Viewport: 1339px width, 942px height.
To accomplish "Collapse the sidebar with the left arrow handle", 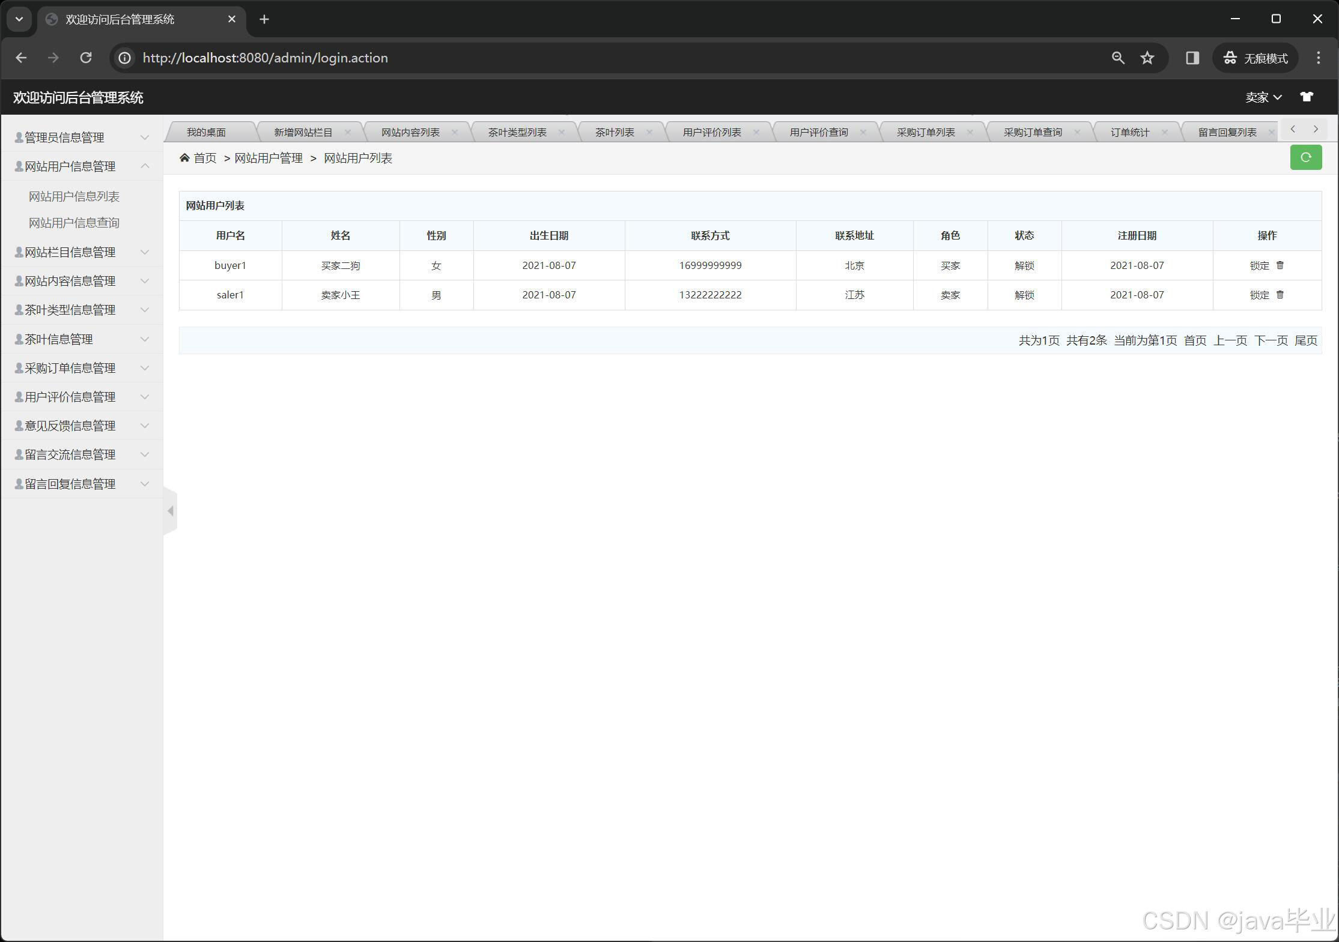I will (x=171, y=511).
